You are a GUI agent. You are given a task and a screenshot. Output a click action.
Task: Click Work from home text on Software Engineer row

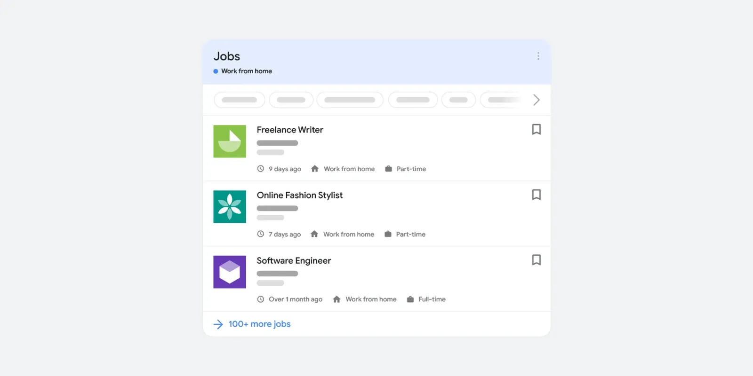click(371, 299)
